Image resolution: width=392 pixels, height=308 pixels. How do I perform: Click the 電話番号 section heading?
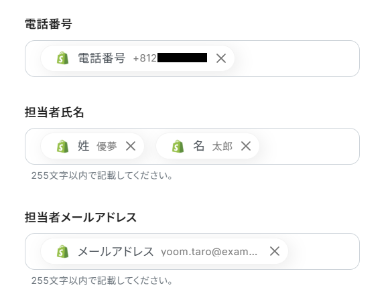pos(48,24)
